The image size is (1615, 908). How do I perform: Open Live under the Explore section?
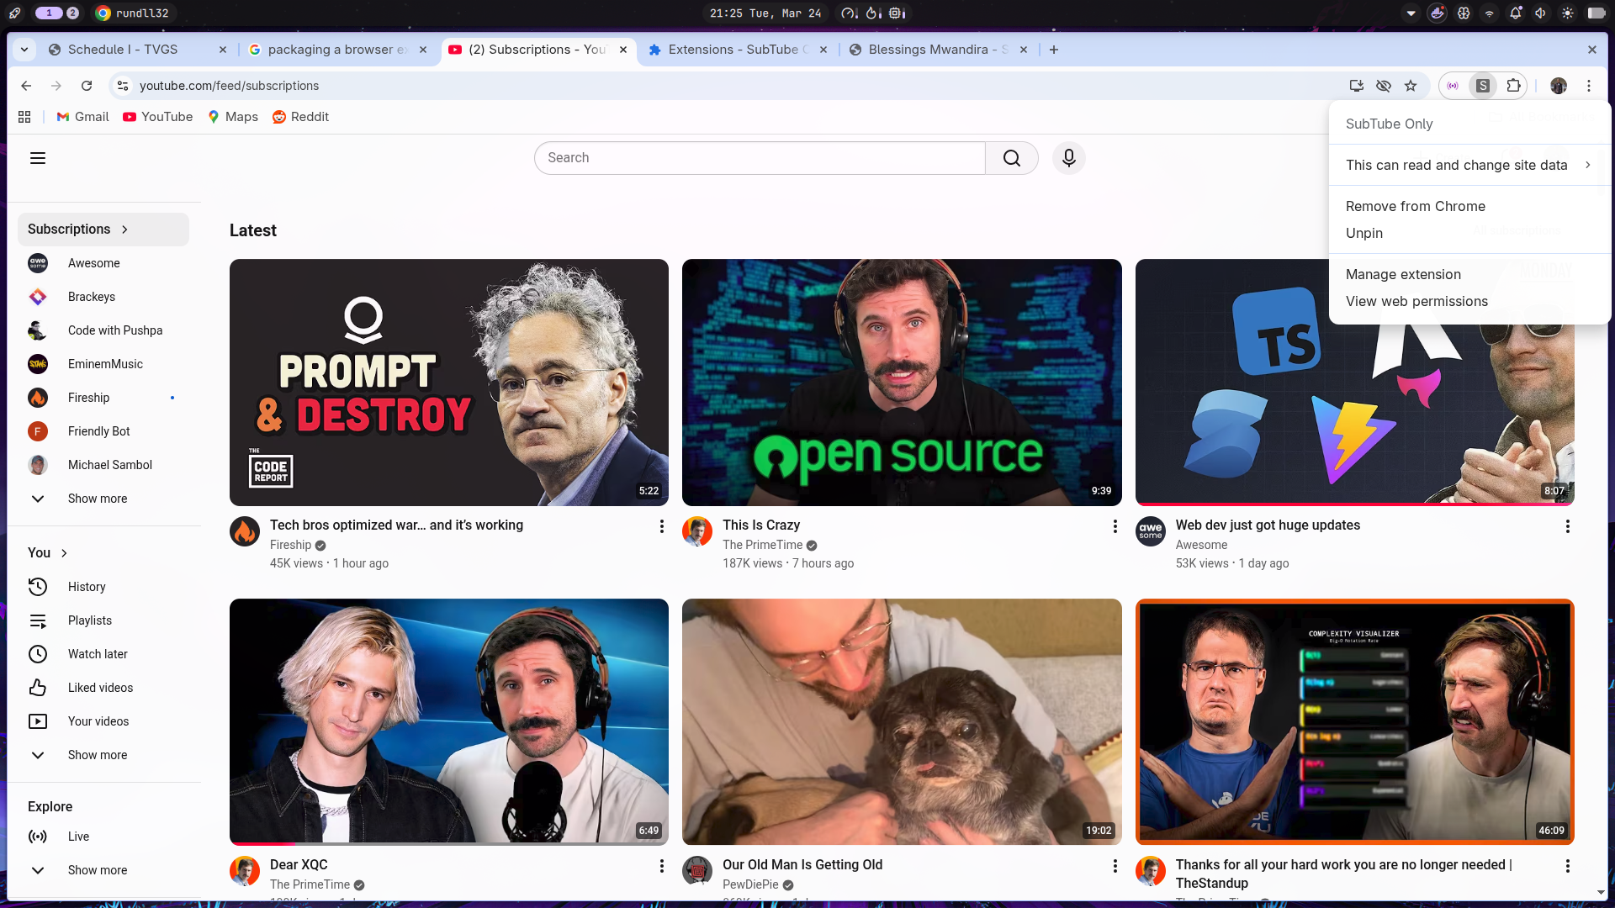tap(78, 837)
